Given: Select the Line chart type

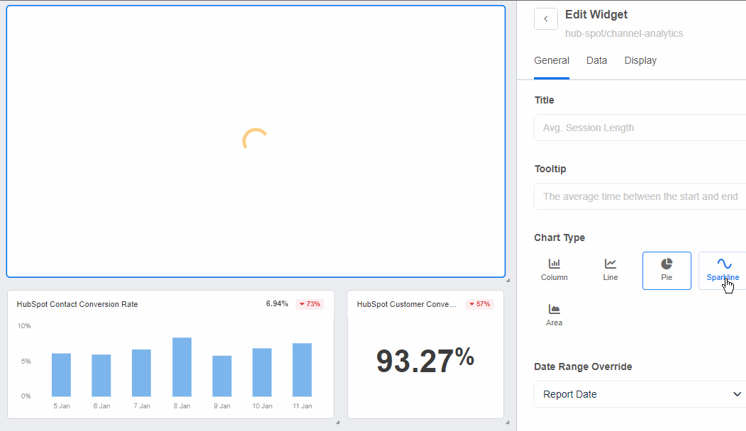Looking at the screenshot, I should pos(610,270).
